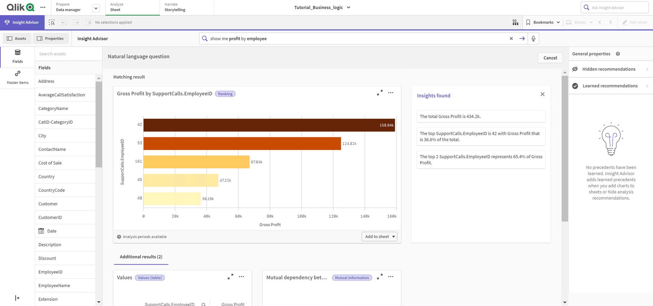The height and width of the screenshot is (306, 653).
Task: Click the microphone voice input icon
Action: pyautogui.click(x=533, y=38)
